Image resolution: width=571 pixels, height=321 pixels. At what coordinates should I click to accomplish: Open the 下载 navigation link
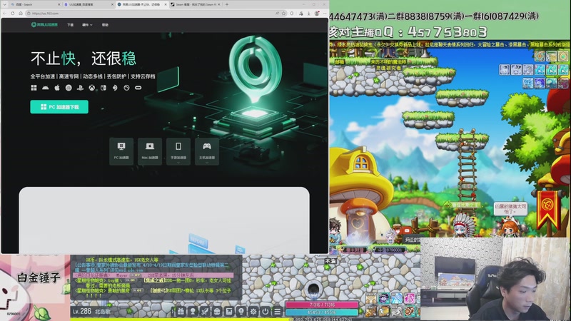(70, 25)
